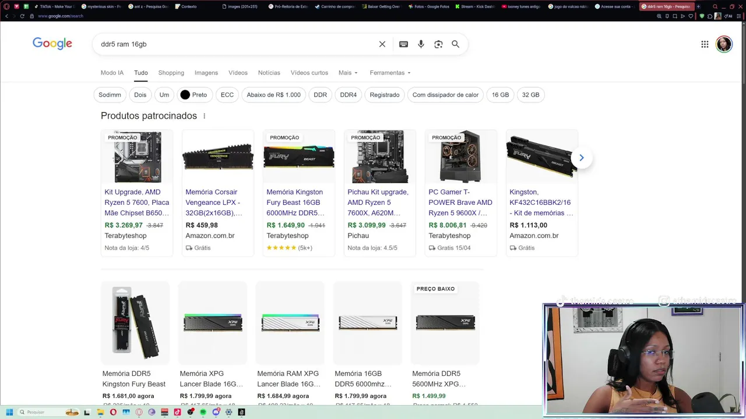Click the PC Gamer T-POWER case thumbnail
This screenshot has width=746, height=419.
click(461, 157)
